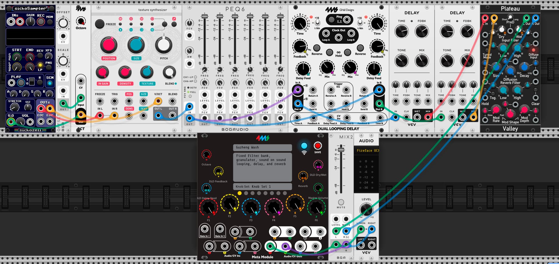Click the Dry knob on Plateau

click(x=501, y=30)
